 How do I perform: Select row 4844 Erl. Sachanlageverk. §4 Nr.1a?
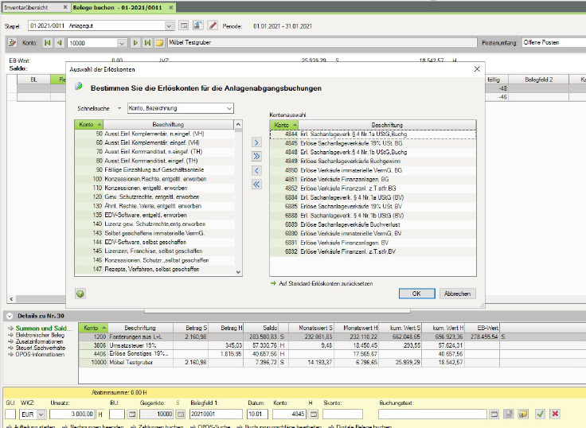[x=373, y=134]
